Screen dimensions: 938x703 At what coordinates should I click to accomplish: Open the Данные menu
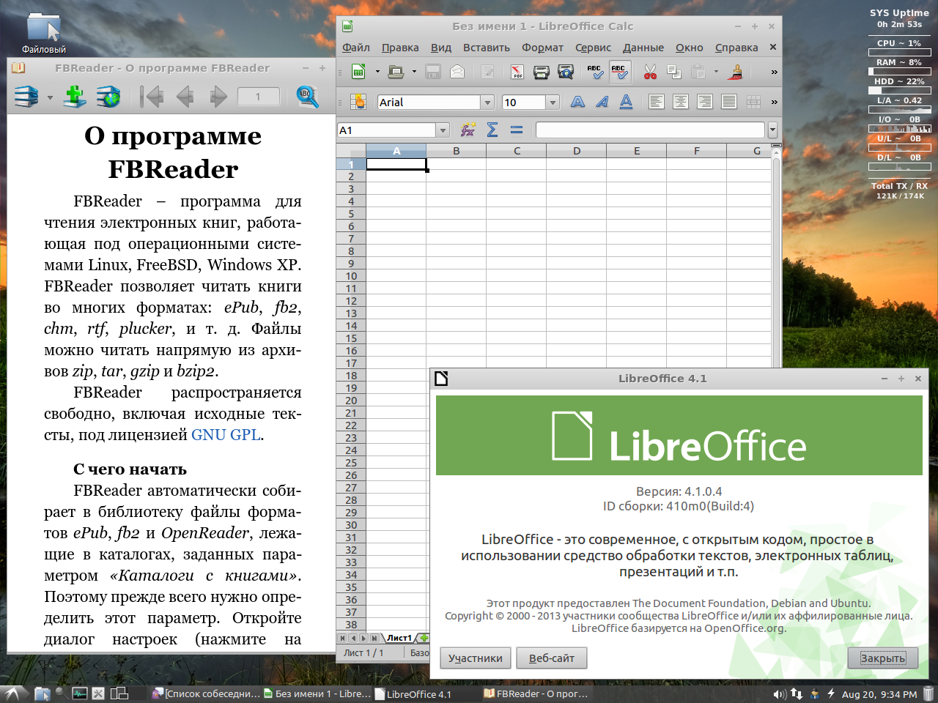click(643, 48)
